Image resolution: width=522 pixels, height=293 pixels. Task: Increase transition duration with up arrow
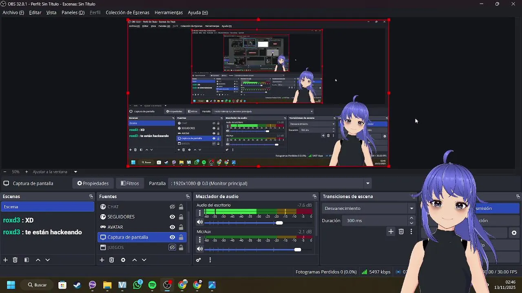pyautogui.click(x=411, y=218)
